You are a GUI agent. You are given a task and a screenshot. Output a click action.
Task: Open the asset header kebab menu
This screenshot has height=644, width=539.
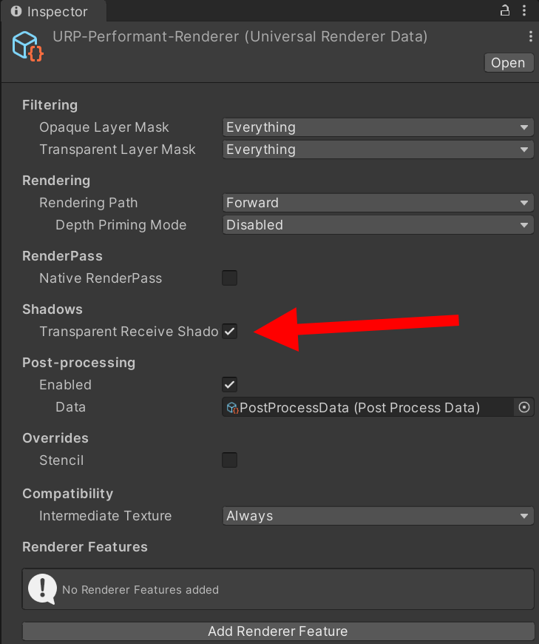point(530,36)
